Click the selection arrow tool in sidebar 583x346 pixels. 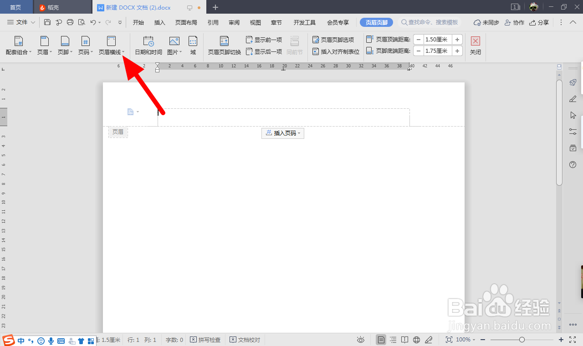click(573, 115)
